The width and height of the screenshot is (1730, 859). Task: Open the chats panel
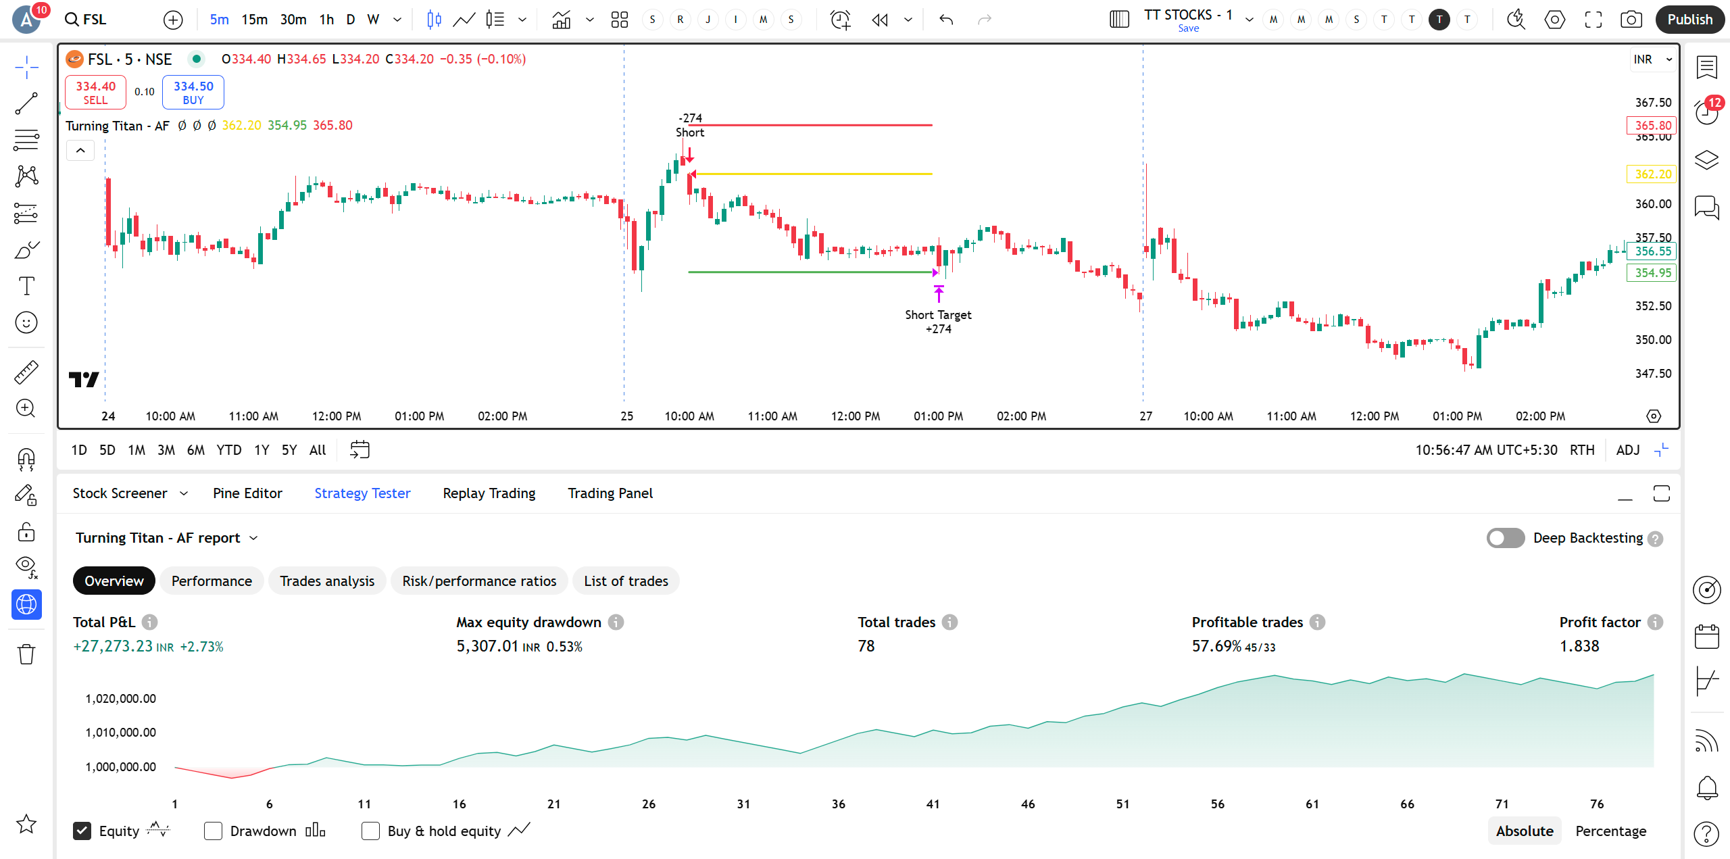(x=1706, y=207)
